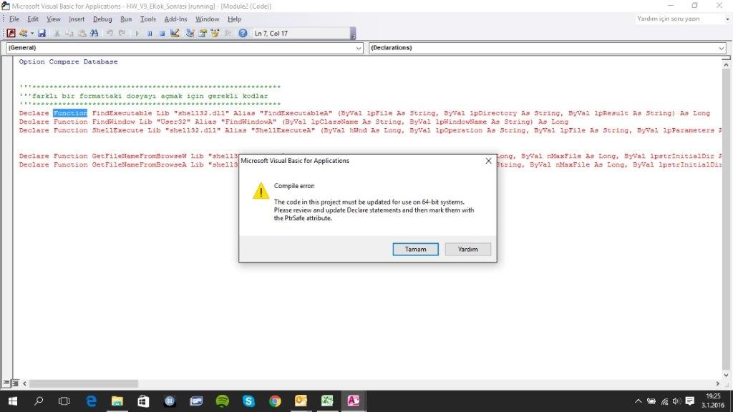733x412 pixels.
Task: Open Spotify from the taskbar
Action: (222, 401)
